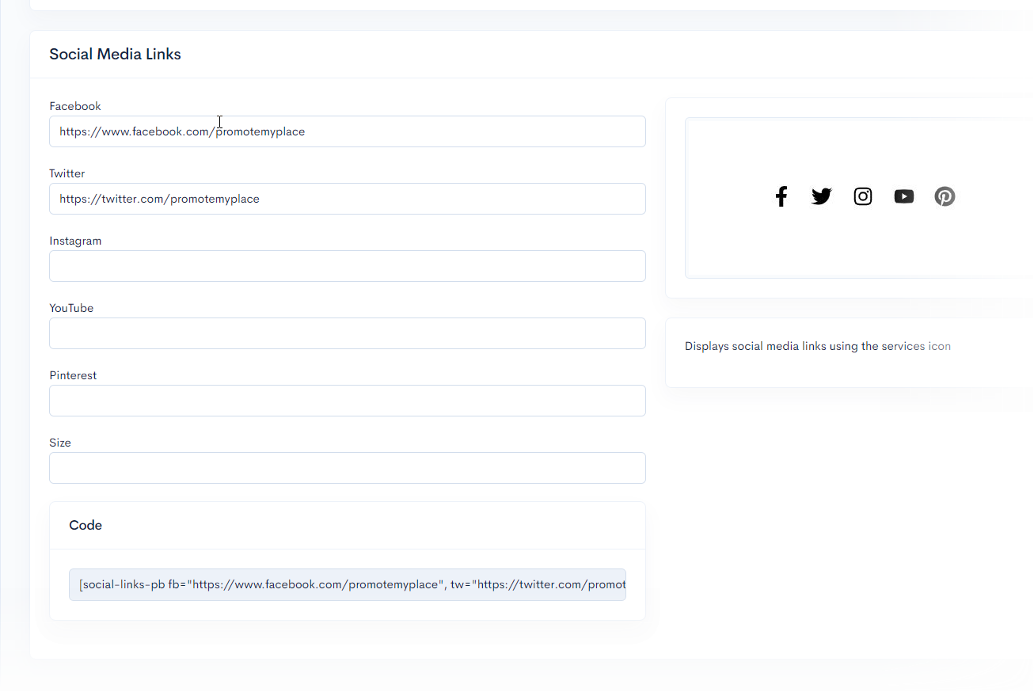
Task: Activate the Pinterest input field
Action: pos(347,401)
